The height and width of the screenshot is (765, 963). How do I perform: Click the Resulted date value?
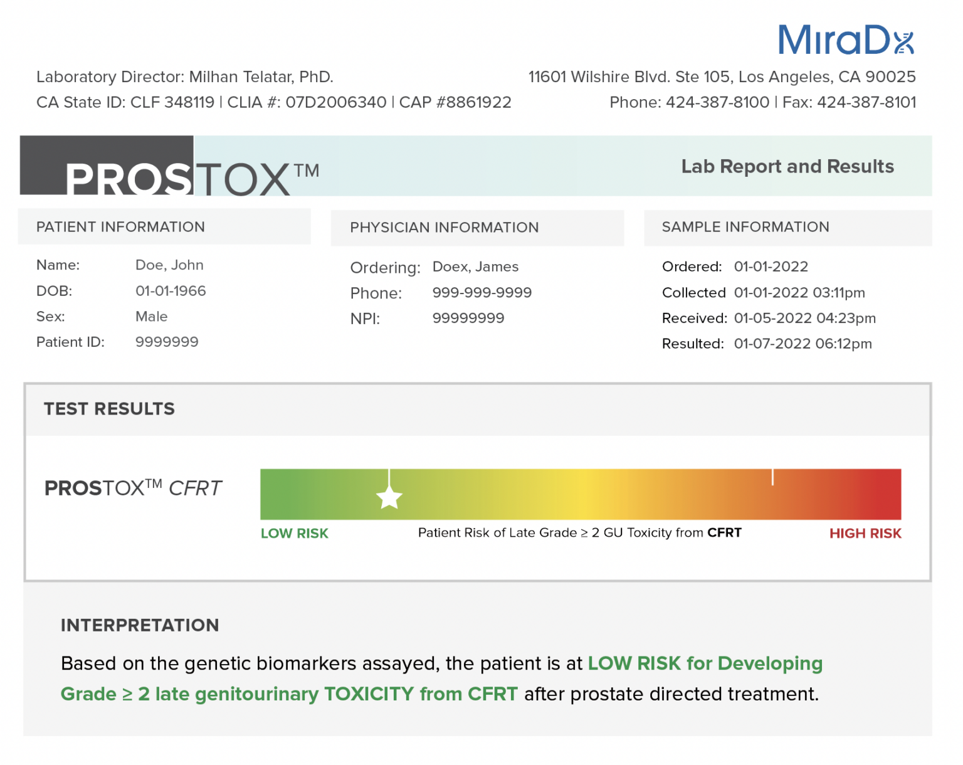pos(802,344)
